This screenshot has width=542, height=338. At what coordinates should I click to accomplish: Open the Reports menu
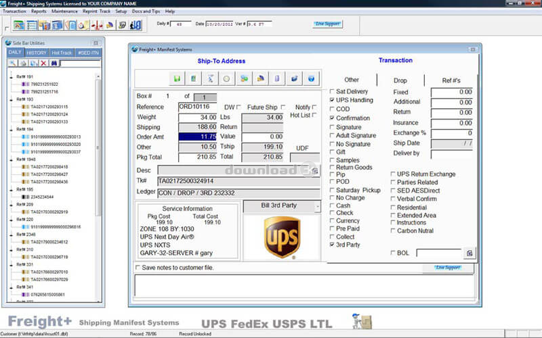click(x=39, y=11)
